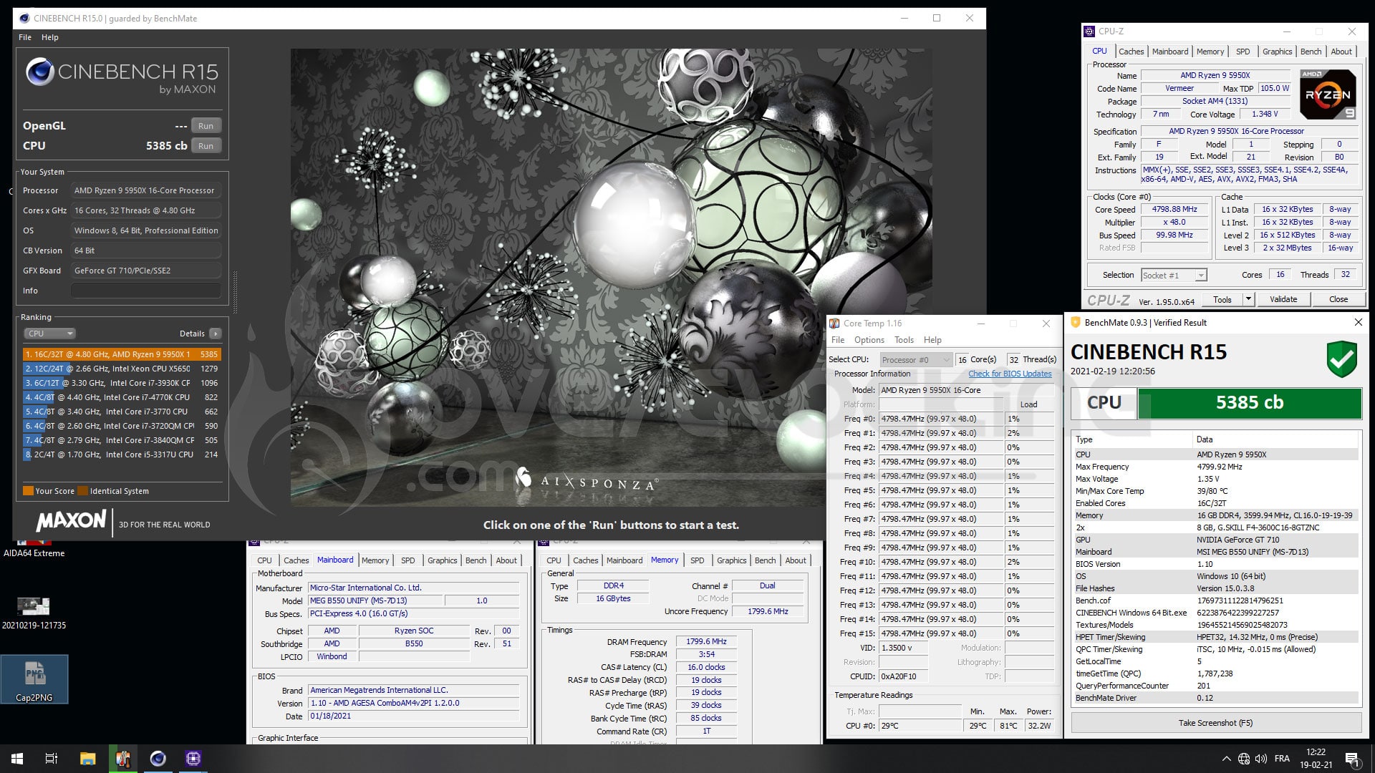Click the taskbar clock 12:22
Viewport: 1375px width, 773px height.
tap(1316, 759)
